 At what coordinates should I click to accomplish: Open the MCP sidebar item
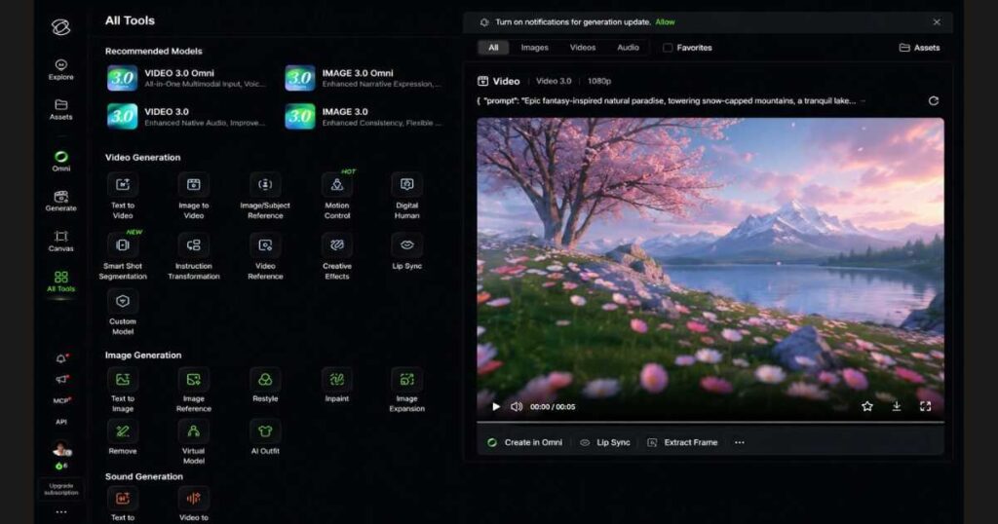click(61, 400)
